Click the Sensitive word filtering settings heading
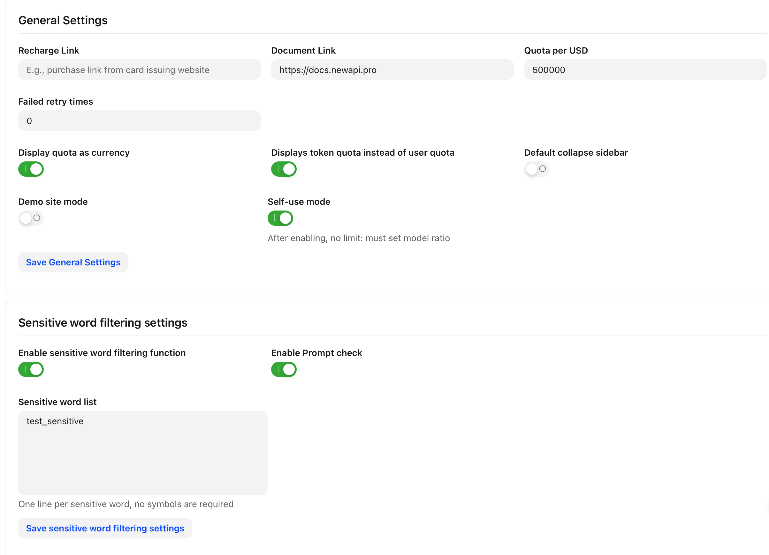The image size is (769, 555). click(103, 323)
